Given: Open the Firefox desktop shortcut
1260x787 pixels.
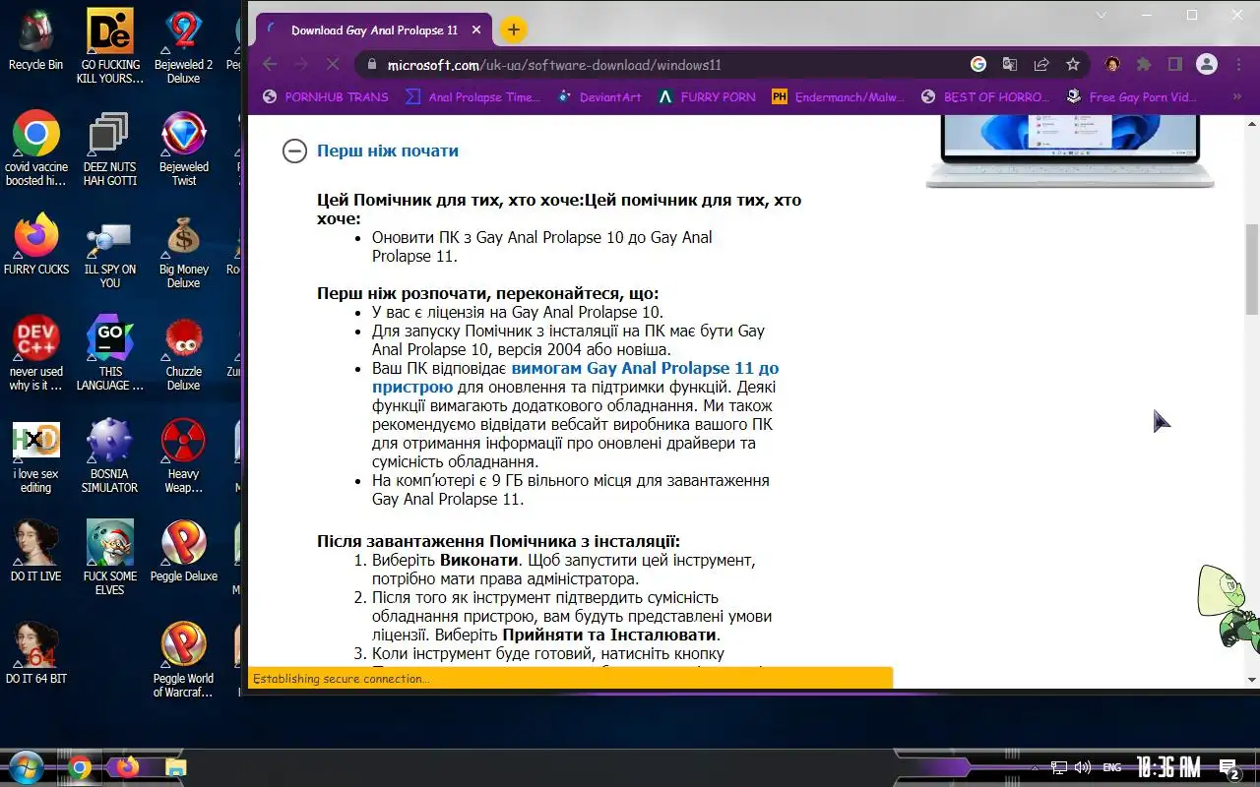Looking at the screenshot, I should (x=36, y=244).
